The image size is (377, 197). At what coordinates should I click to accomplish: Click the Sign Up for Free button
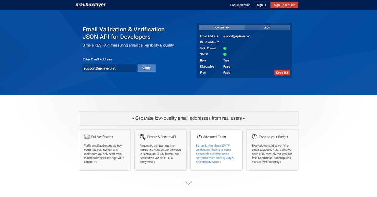(284, 5)
